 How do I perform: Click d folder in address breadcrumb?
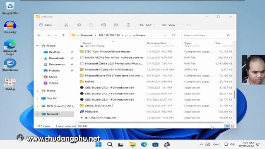click(x=126, y=35)
